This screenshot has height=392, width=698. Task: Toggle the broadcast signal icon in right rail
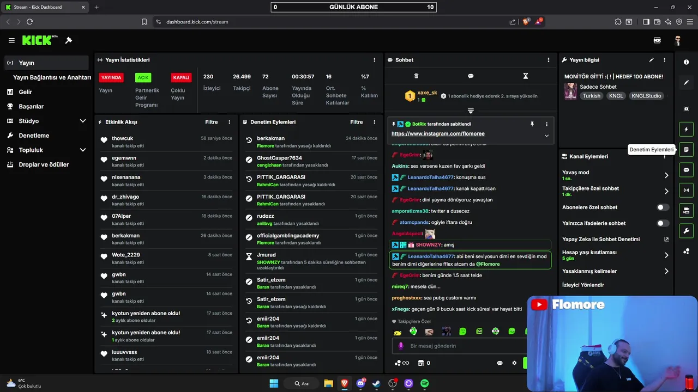[x=686, y=190]
